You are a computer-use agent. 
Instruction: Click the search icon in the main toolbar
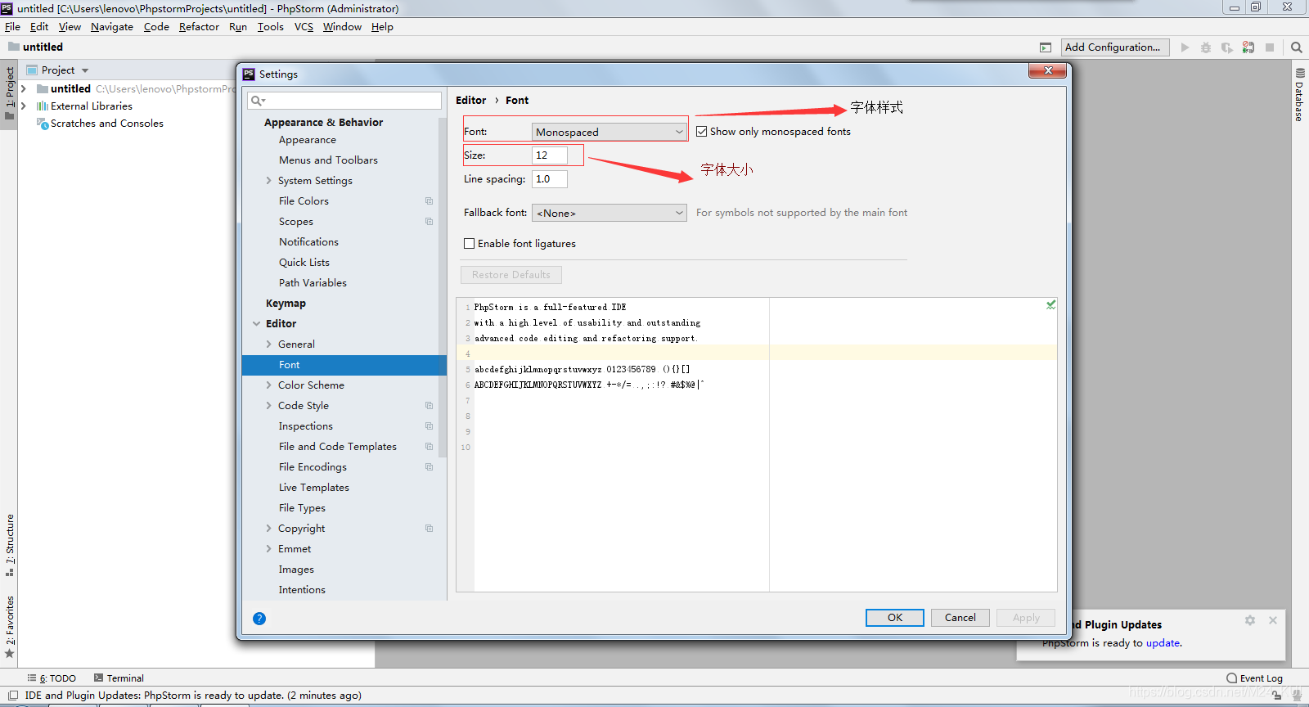(1297, 47)
